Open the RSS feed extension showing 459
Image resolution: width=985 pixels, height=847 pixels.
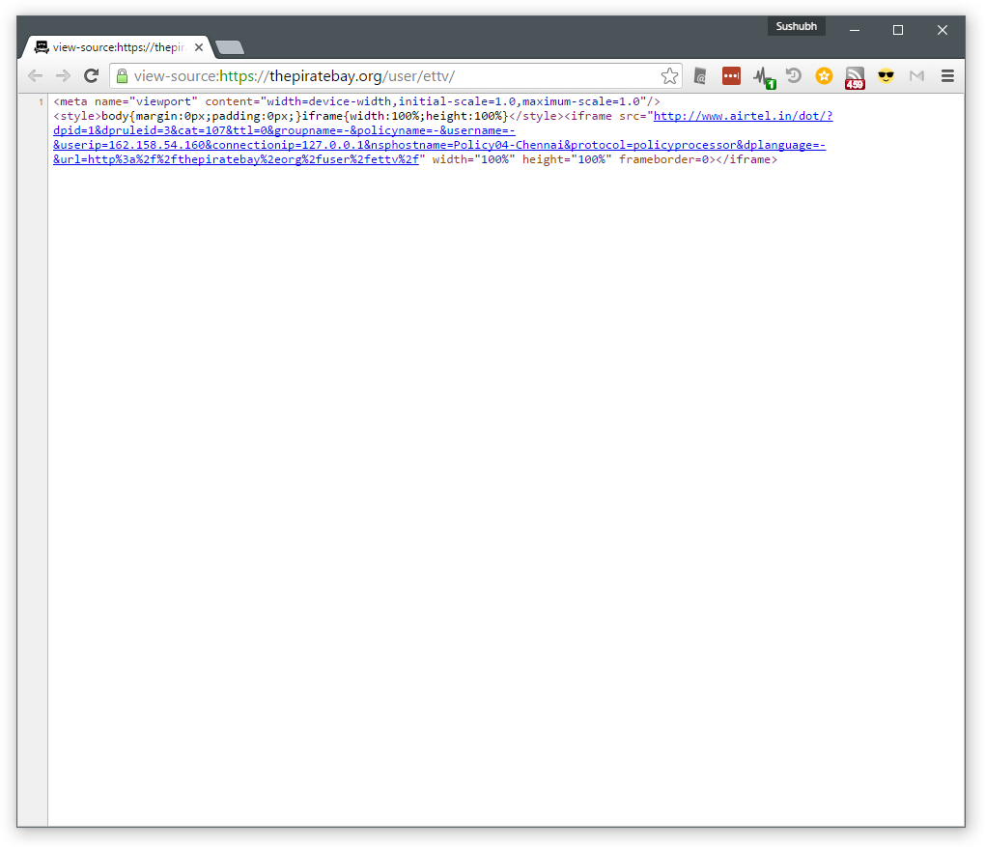tap(855, 78)
